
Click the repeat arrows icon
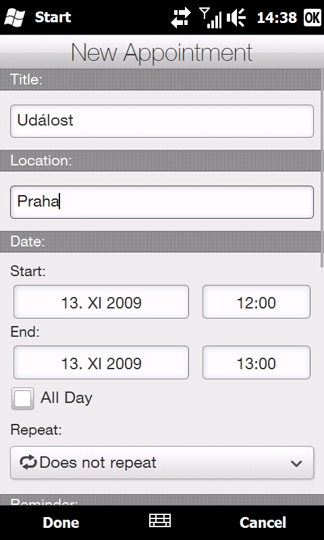click(28, 462)
